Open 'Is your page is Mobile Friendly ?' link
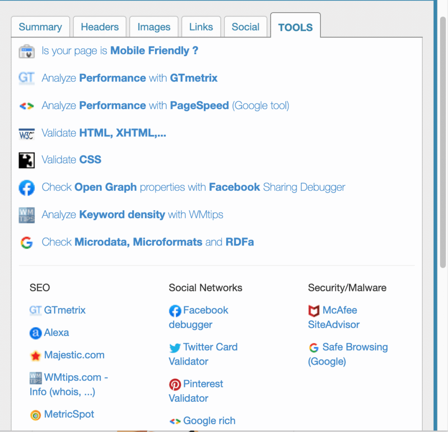The height and width of the screenshot is (432, 448). 120,51
